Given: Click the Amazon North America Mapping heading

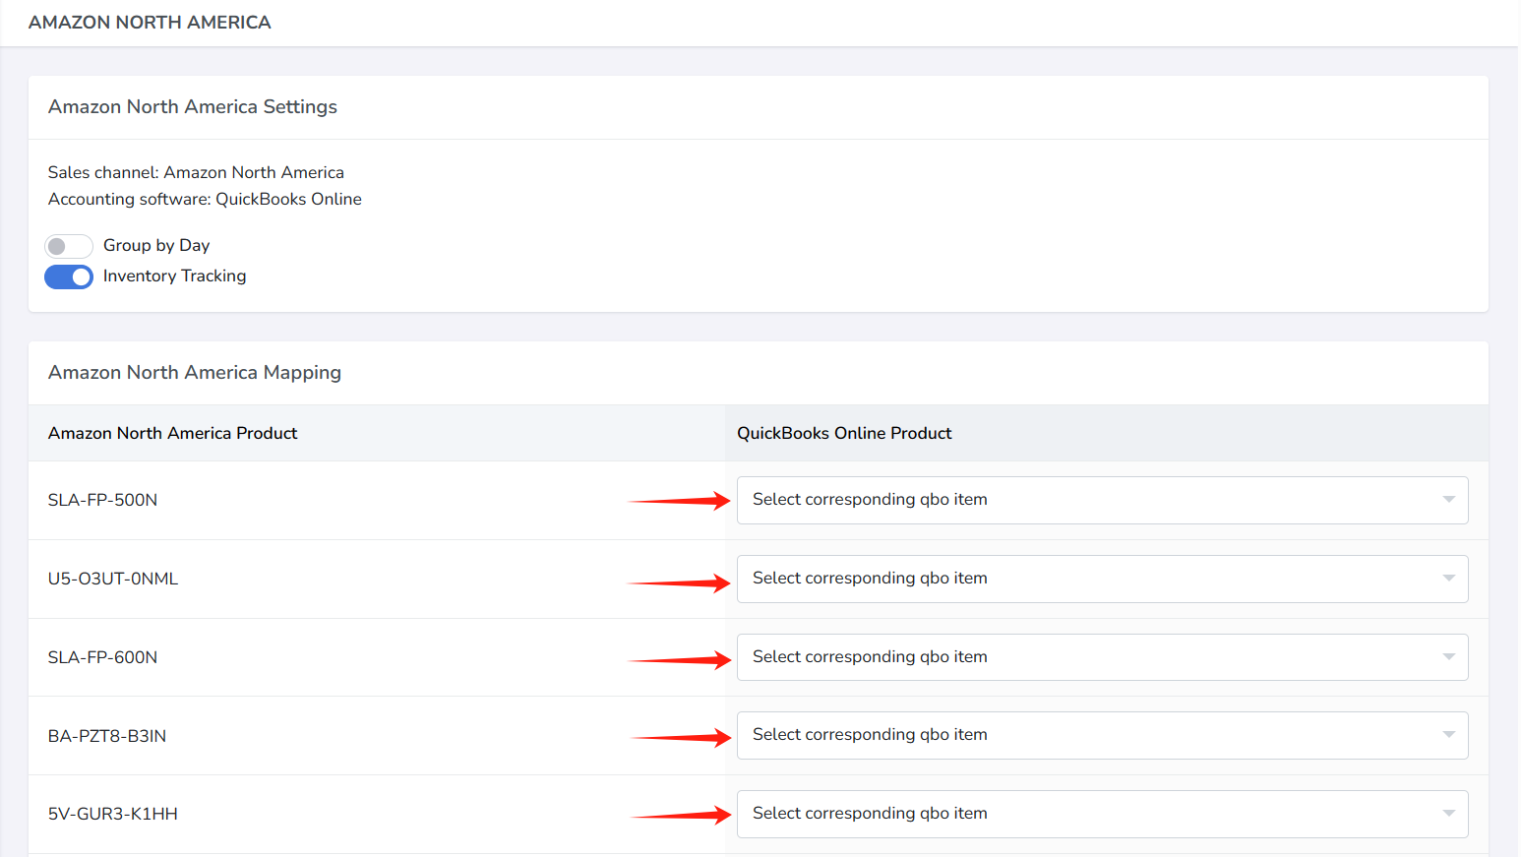Looking at the screenshot, I should (195, 372).
